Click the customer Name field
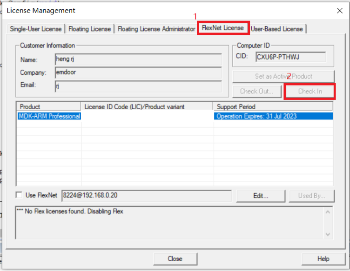This screenshot has width=350, height=271. (x=137, y=59)
